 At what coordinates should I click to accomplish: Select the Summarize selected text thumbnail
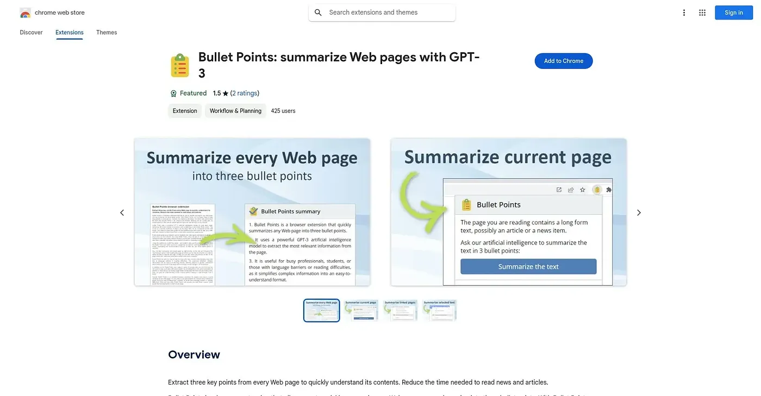click(x=439, y=310)
